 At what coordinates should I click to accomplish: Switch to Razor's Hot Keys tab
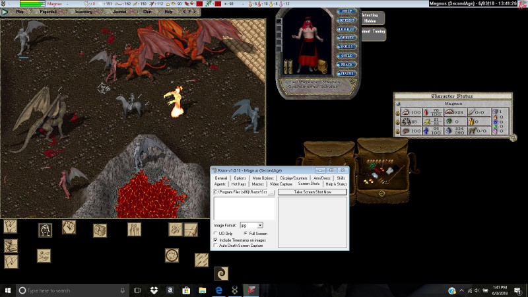pyautogui.click(x=239, y=184)
